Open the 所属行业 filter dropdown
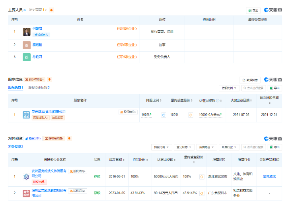286x205 pixels. click(229, 147)
